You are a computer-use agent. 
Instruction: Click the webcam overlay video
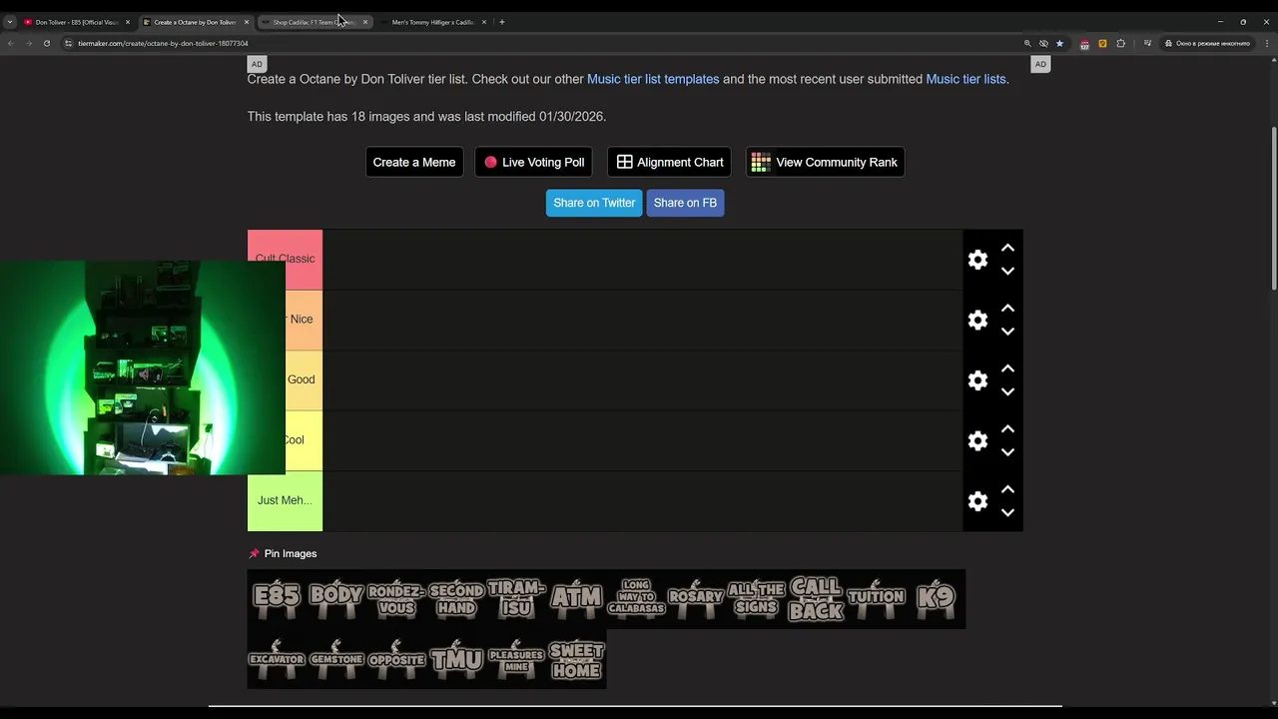143,367
